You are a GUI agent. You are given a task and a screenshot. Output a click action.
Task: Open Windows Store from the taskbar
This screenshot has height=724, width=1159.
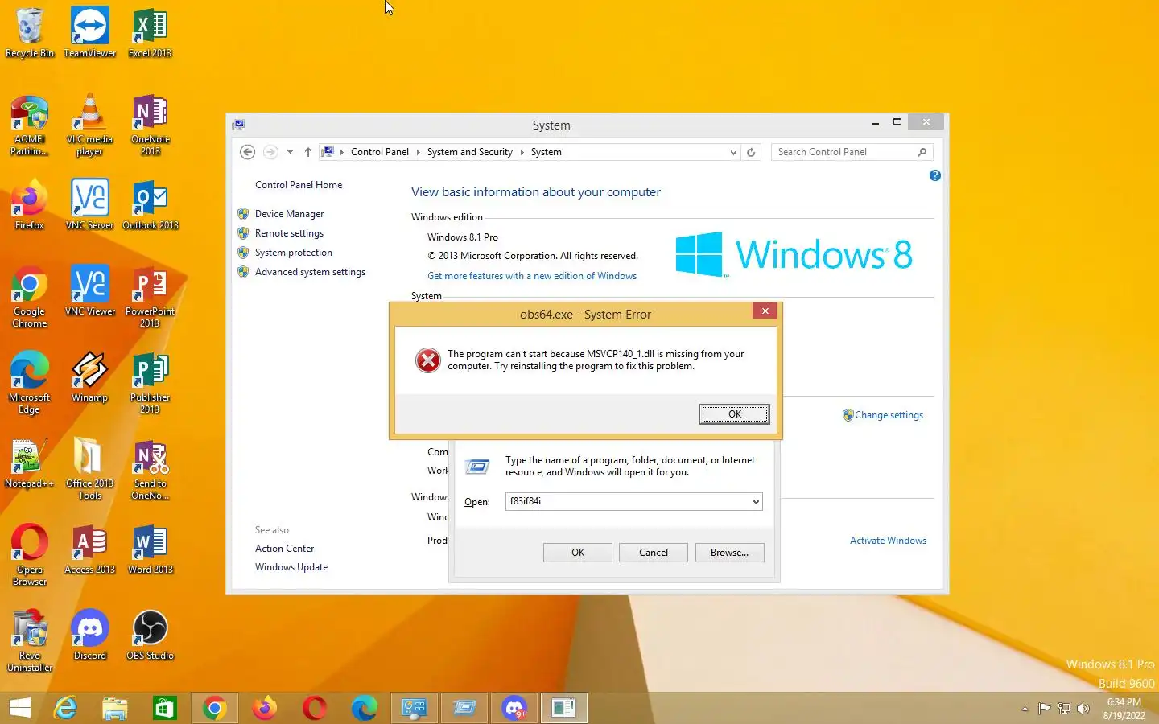[165, 708]
